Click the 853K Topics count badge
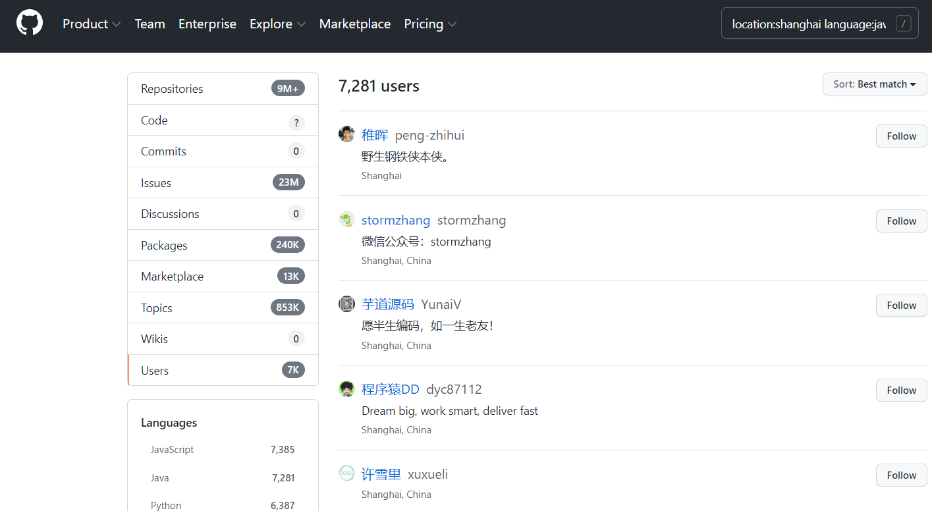The image size is (932, 511). (288, 308)
